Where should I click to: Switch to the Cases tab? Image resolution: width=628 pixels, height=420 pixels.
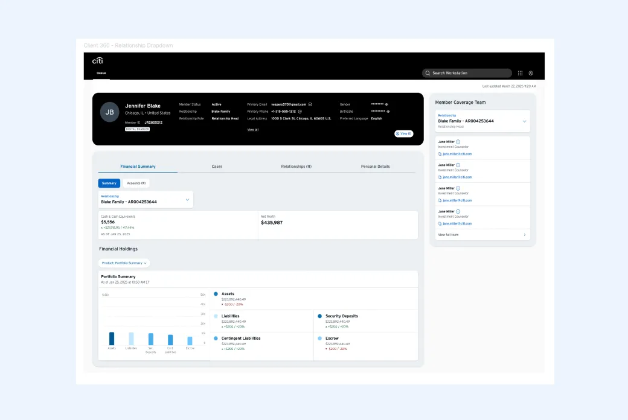tap(217, 166)
